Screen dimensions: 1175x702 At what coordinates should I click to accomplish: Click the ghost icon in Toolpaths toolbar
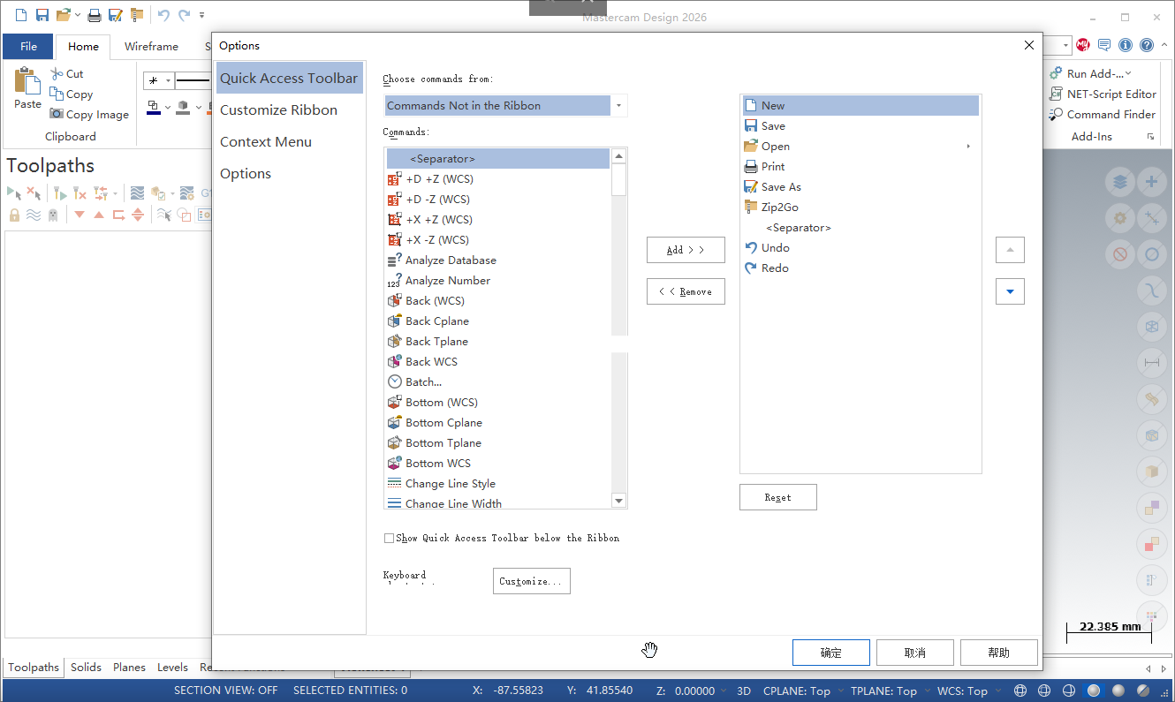53,215
